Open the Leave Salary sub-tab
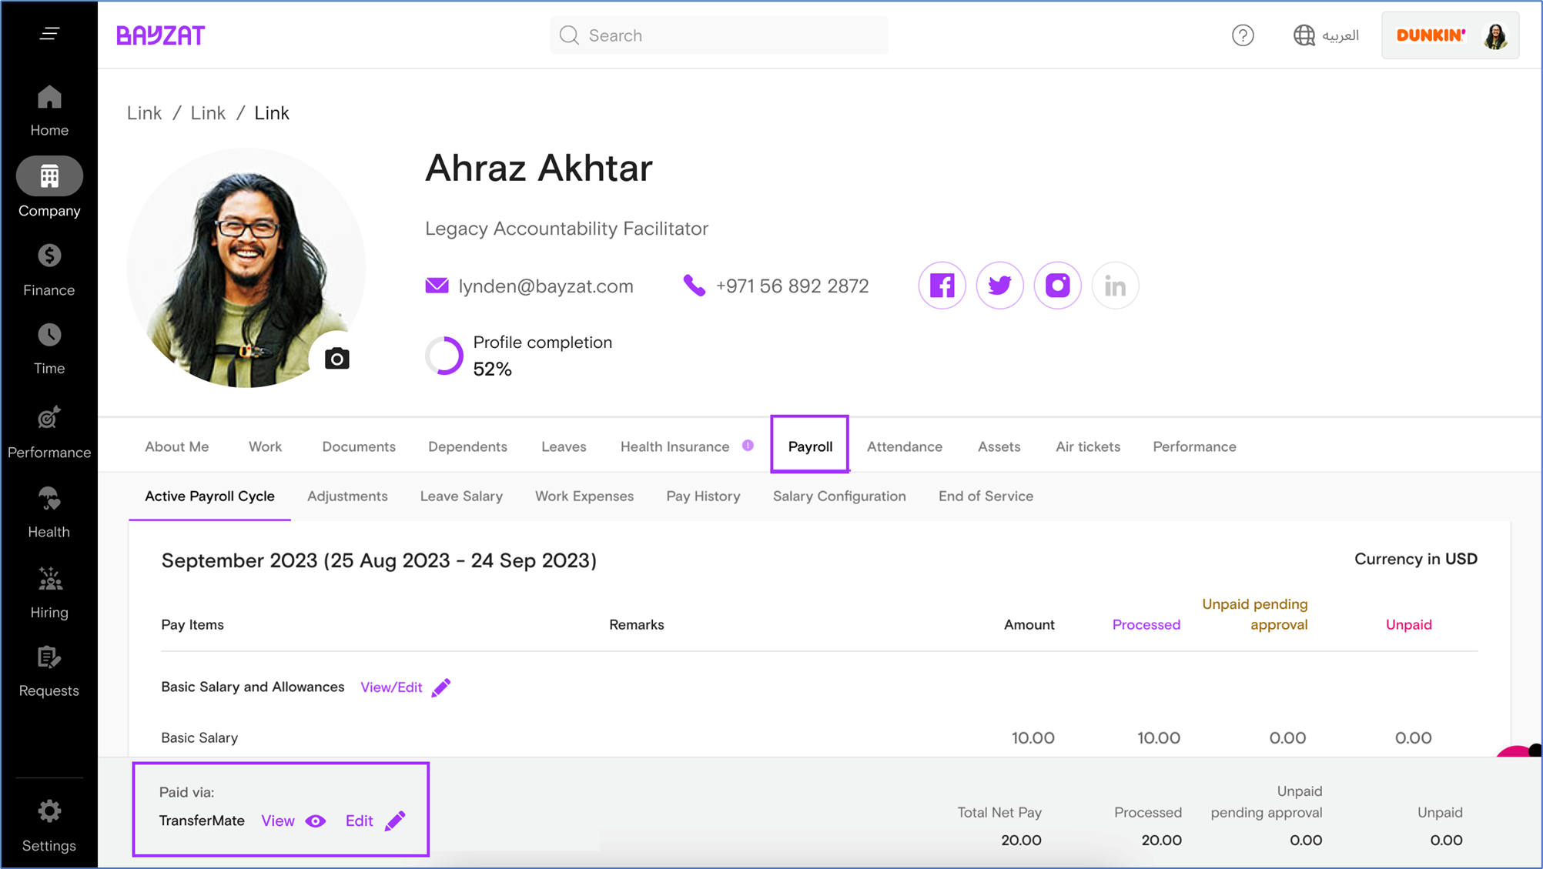 (x=461, y=496)
